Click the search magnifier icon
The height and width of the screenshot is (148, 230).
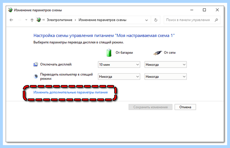click(216, 20)
